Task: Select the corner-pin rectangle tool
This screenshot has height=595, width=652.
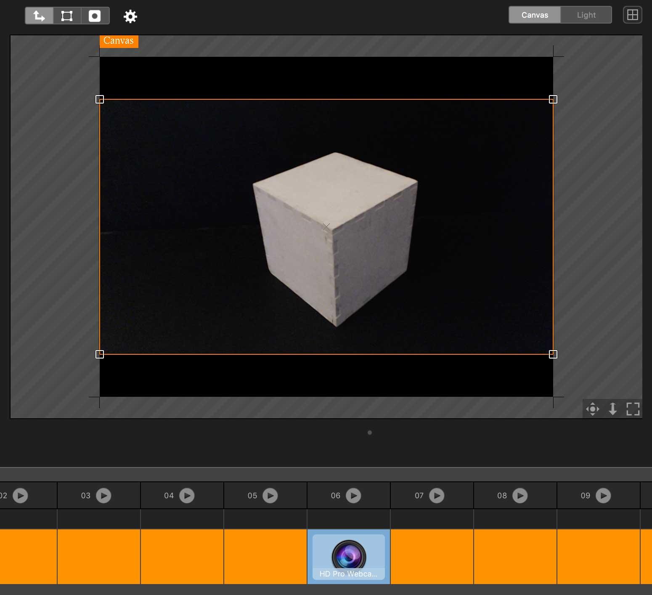Action: [x=67, y=16]
